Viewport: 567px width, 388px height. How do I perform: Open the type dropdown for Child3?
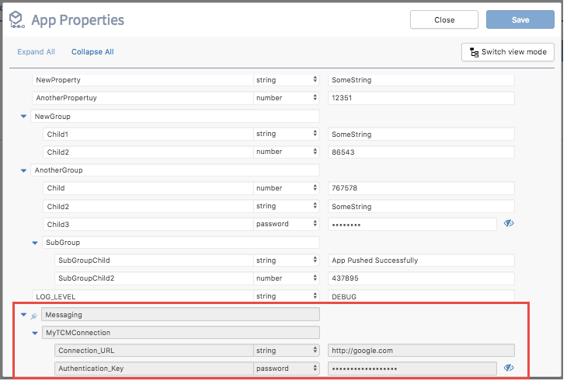coord(287,224)
